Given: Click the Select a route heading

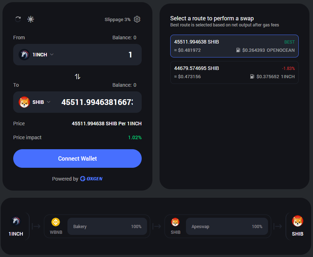Looking at the screenshot, I should [212, 18].
